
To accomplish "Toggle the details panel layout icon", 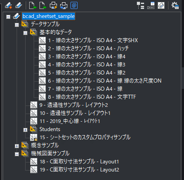I will click(x=151, y=5).
